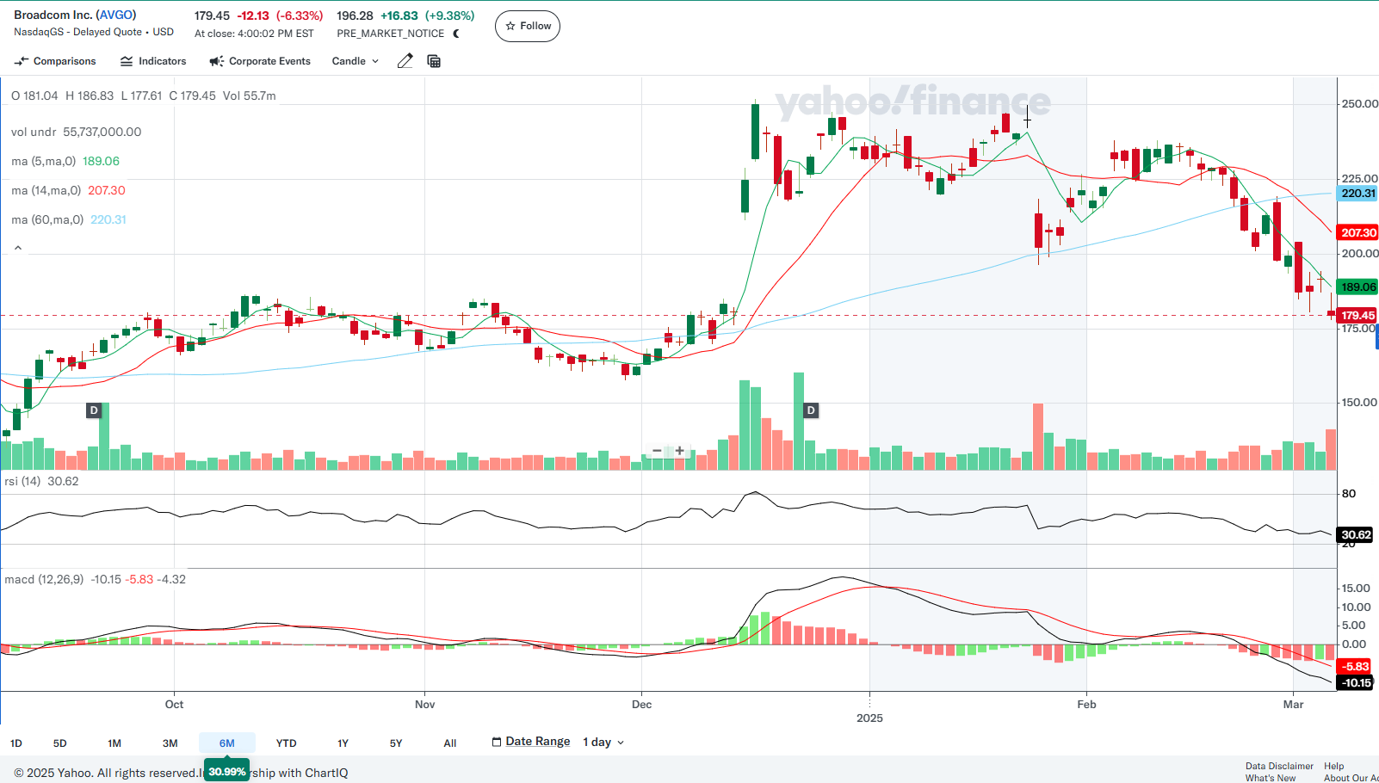Select the pencil drawing tool icon
The image size is (1379, 783).
pyautogui.click(x=405, y=61)
